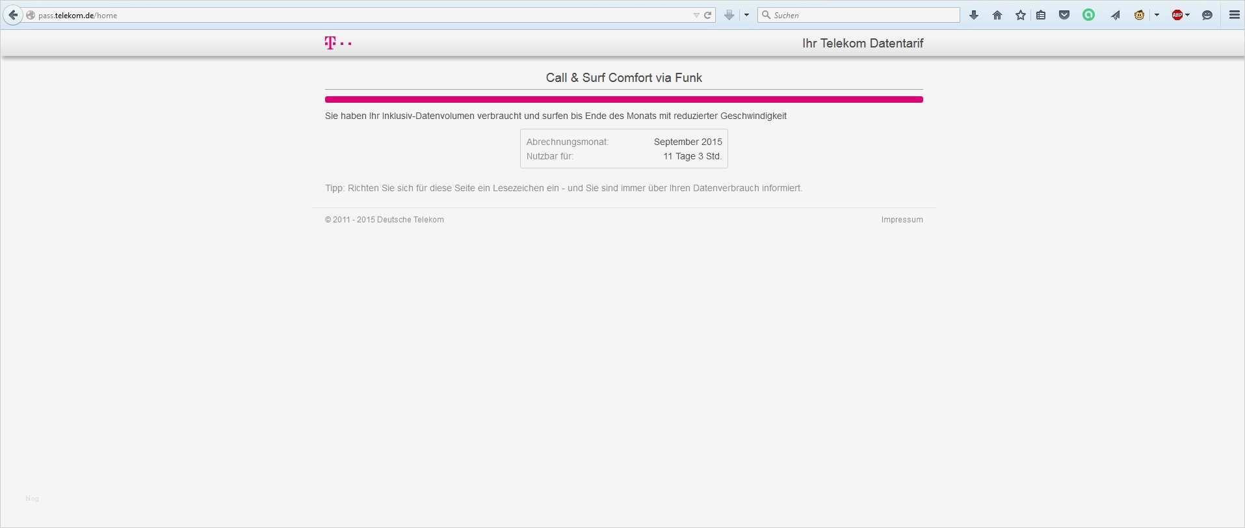Click the paper plane share icon

pyautogui.click(x=1115, y=15)
